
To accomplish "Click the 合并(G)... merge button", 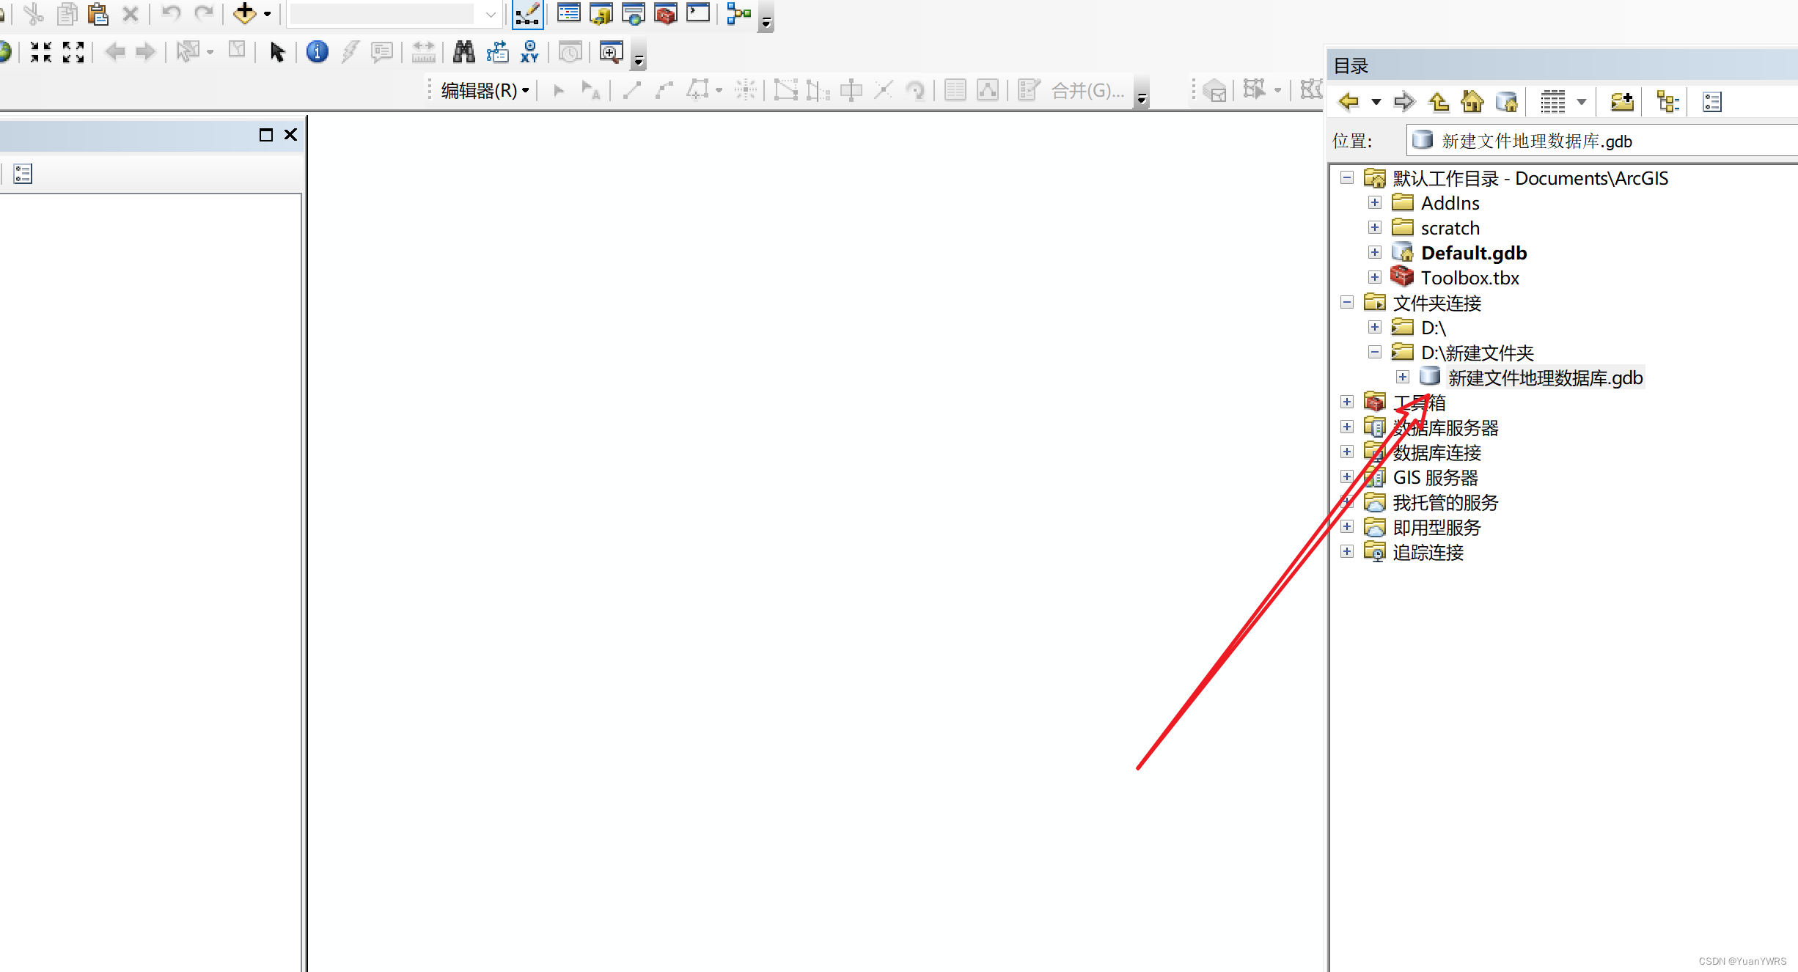I will pyautogui.click(x=1087, y=90).
